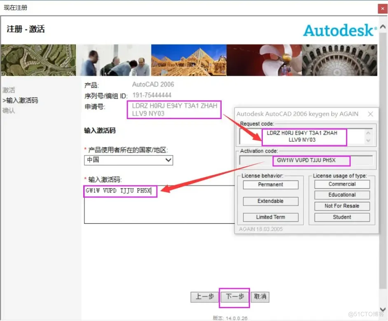Screen dimensions: 388x321
Task: Click the Limited Term license button
Action: 271,217
